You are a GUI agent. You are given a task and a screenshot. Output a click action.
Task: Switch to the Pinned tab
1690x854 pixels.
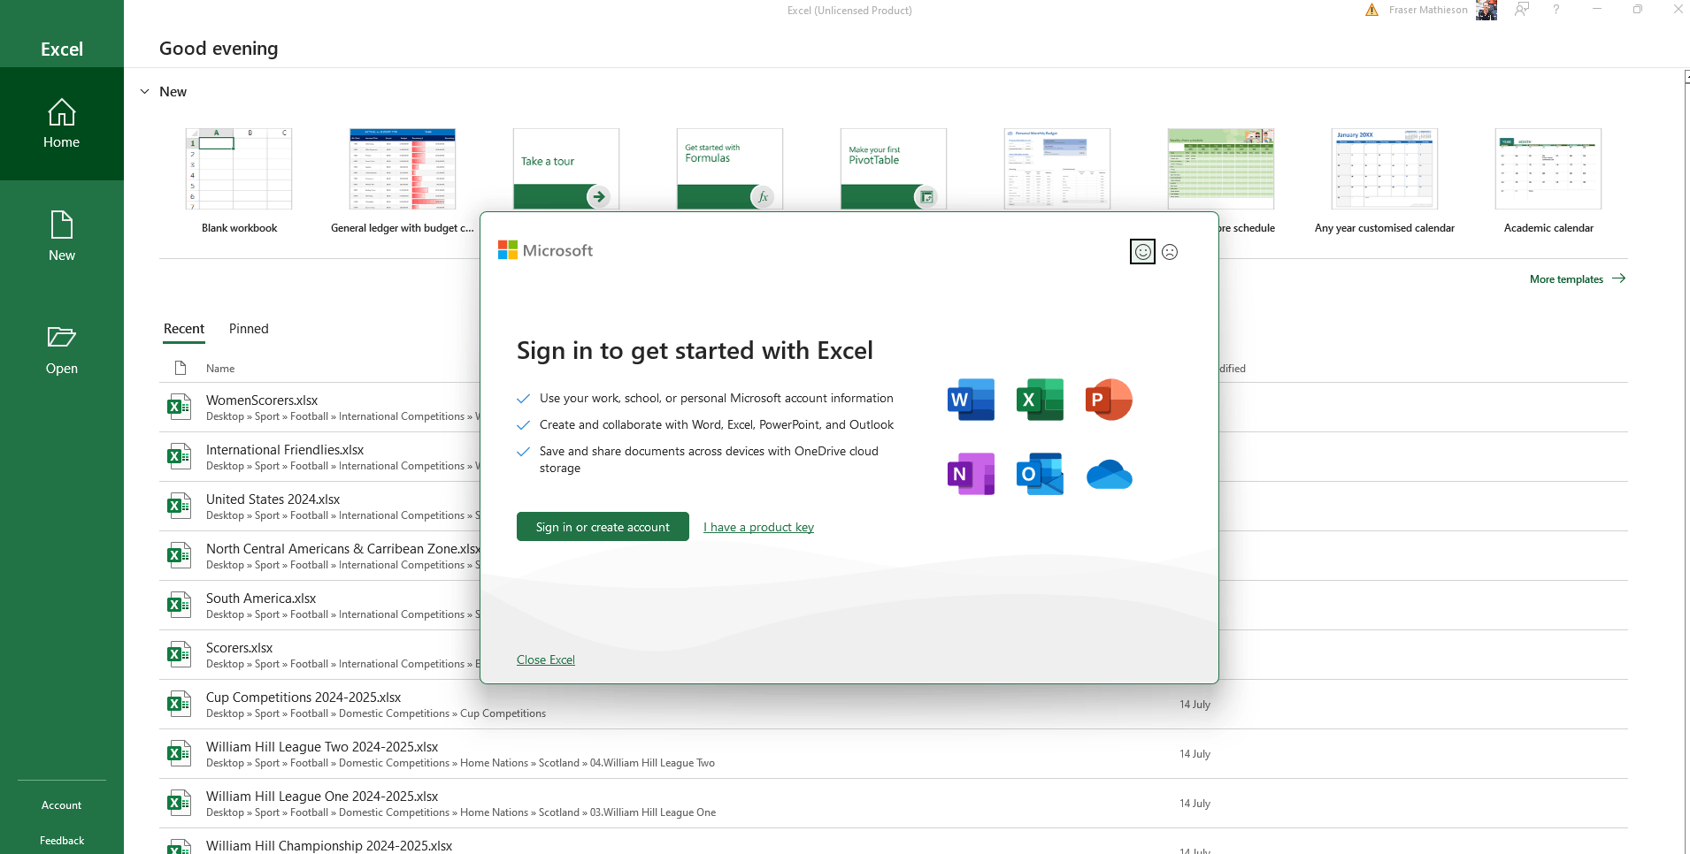pos(249,329)
